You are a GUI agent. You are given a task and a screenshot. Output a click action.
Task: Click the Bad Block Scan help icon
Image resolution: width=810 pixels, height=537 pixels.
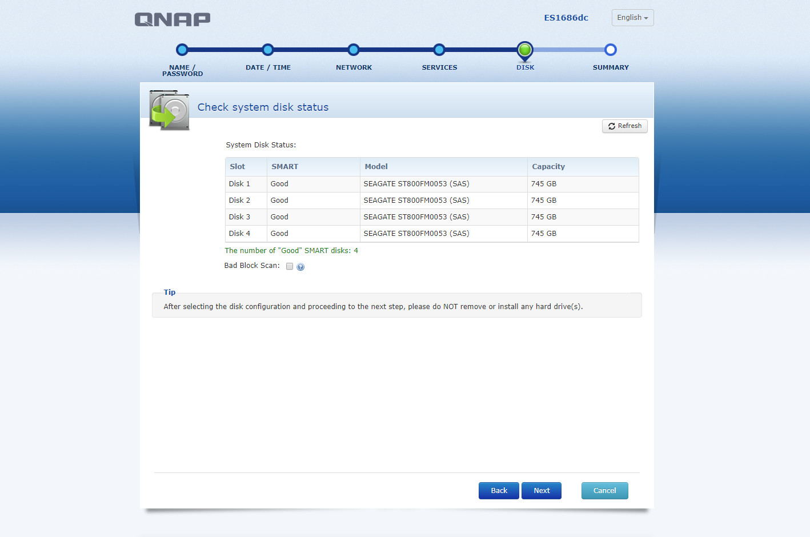300,267
